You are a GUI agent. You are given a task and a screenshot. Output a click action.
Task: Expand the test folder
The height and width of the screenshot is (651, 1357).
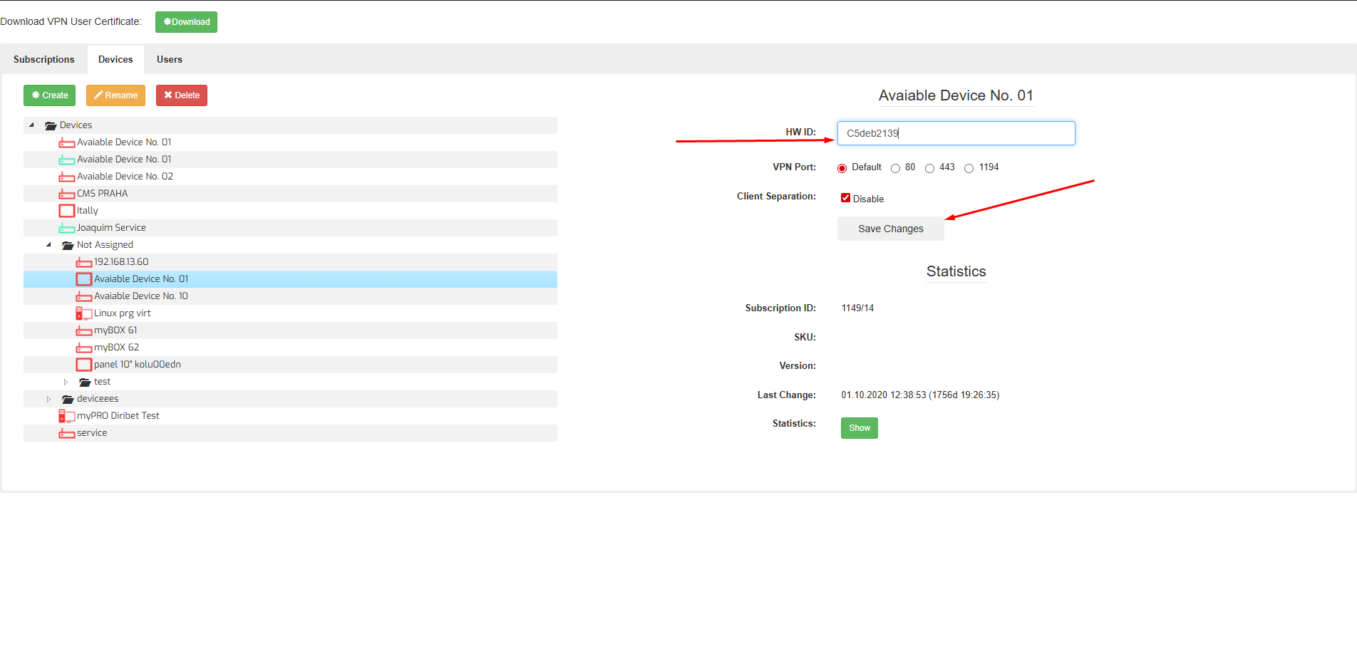[x=66, y=382]
